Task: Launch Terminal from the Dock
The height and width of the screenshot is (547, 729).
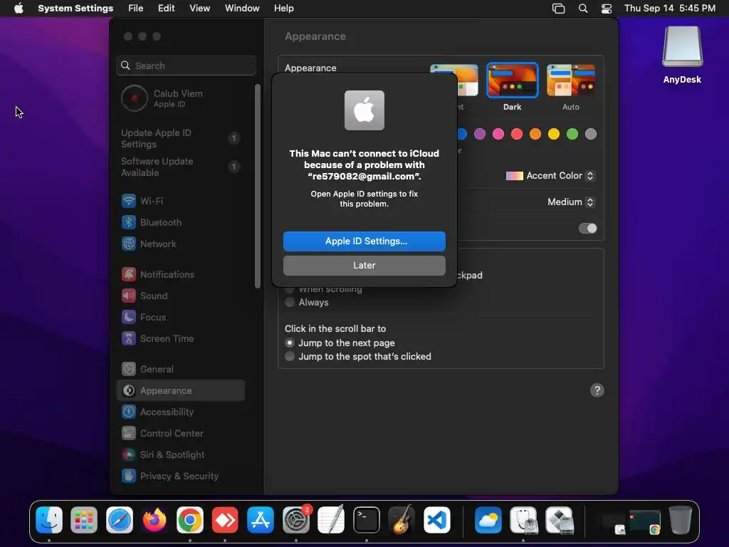Action: [367, 520]
